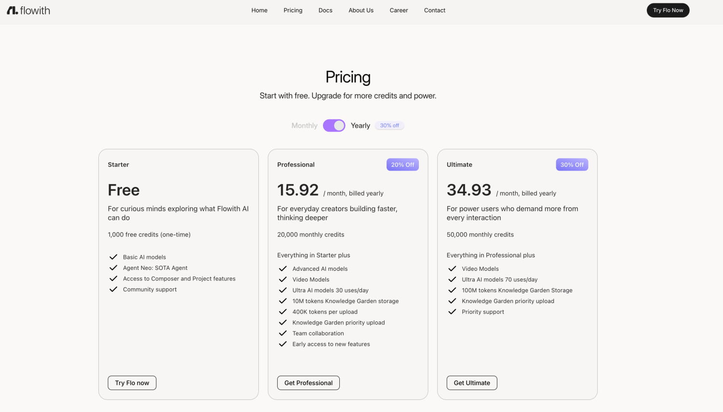The width and height of the screenshot is (723, 412).
Task: Click checkmark icon beside Basic AI models
Action: pyautogui.click(x=113, y=257)
